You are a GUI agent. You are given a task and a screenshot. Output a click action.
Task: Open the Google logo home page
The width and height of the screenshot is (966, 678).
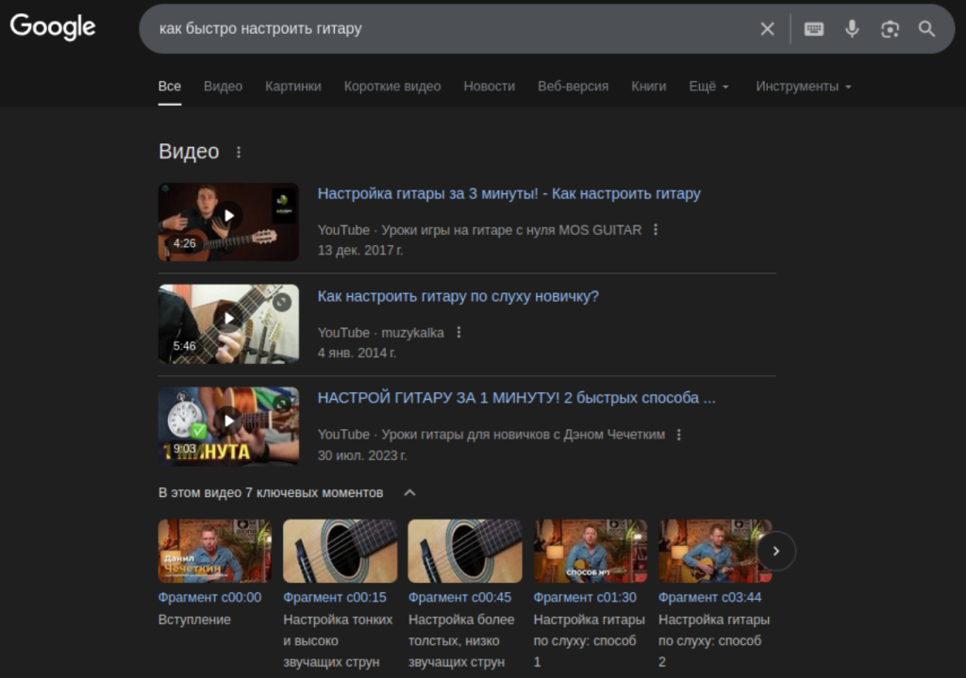pyautogui.click(x=53, y=27)
